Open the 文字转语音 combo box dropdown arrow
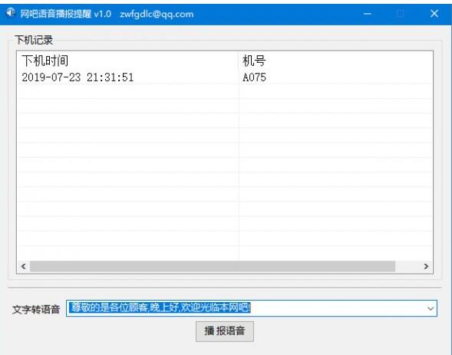 tap(431, 308)
